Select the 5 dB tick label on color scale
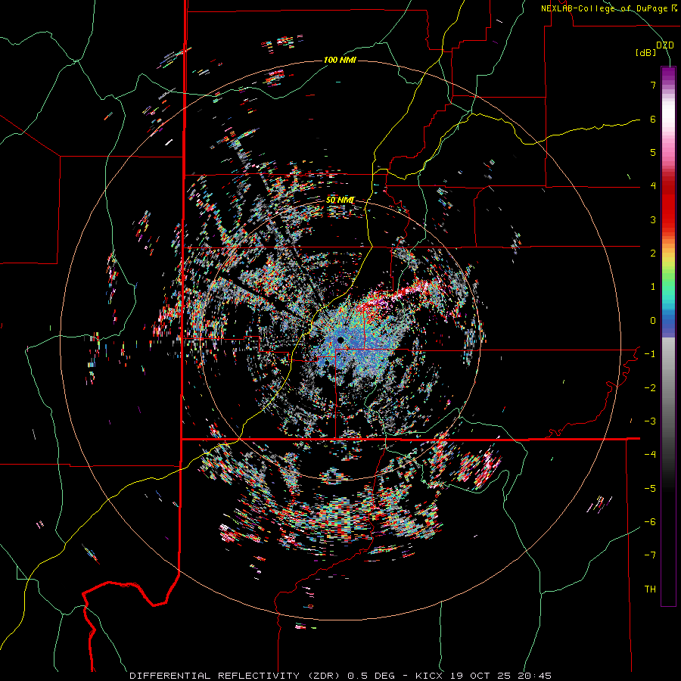This screenshot has width=681, height=681. [x=653, y=152]
